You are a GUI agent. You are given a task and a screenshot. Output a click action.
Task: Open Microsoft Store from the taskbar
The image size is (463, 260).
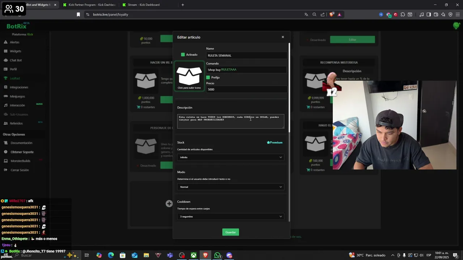pos(123,255)
